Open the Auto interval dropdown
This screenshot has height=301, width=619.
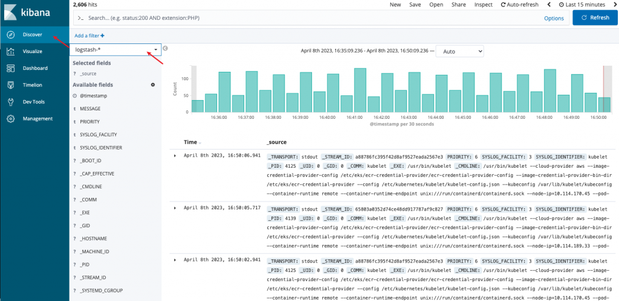(x=459, y=51)
